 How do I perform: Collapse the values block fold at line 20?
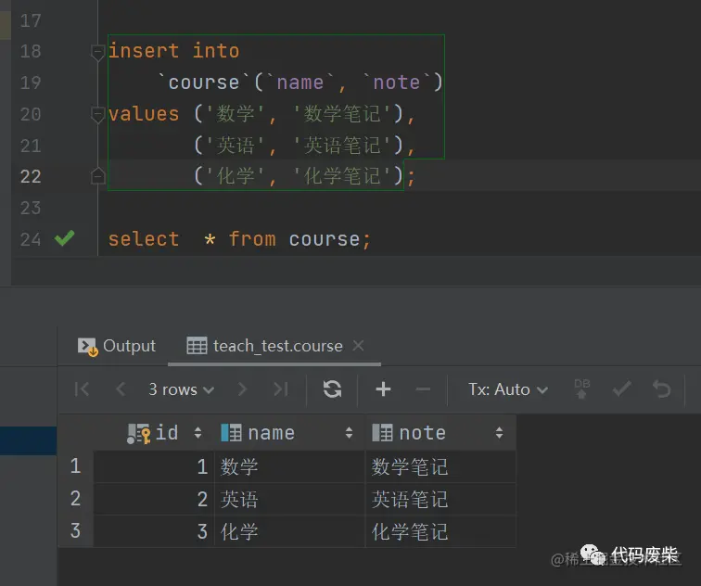pyautogui.click(x=98, y=115)
